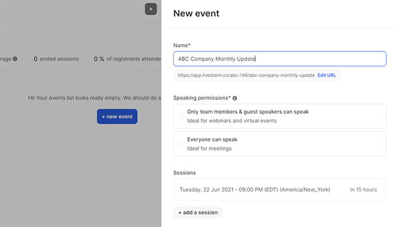Click the 'of registrants attended' stat
The image size is (398, 227).
(127, 59)
